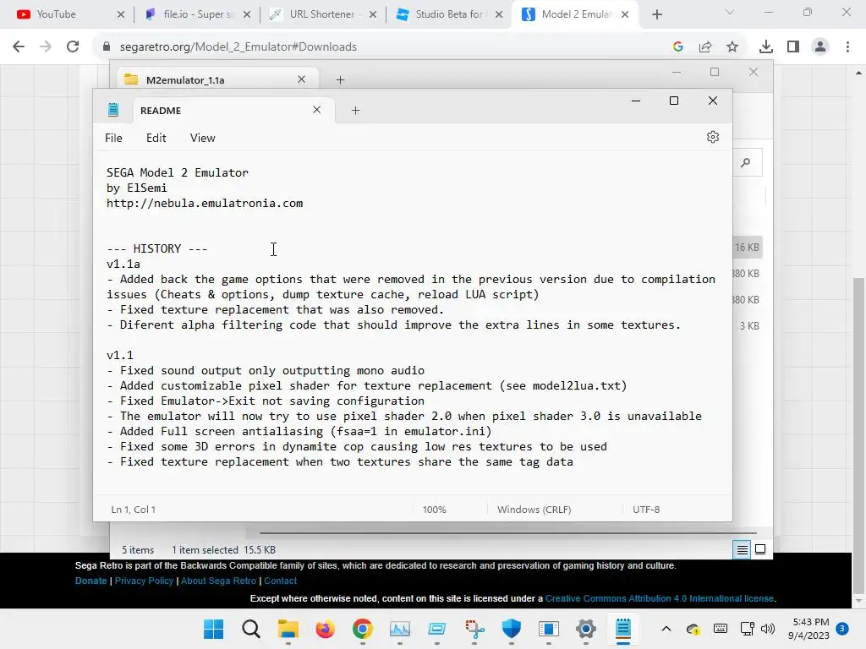
Task: Go forward in Chrome
Action: [x=46, y=46]
